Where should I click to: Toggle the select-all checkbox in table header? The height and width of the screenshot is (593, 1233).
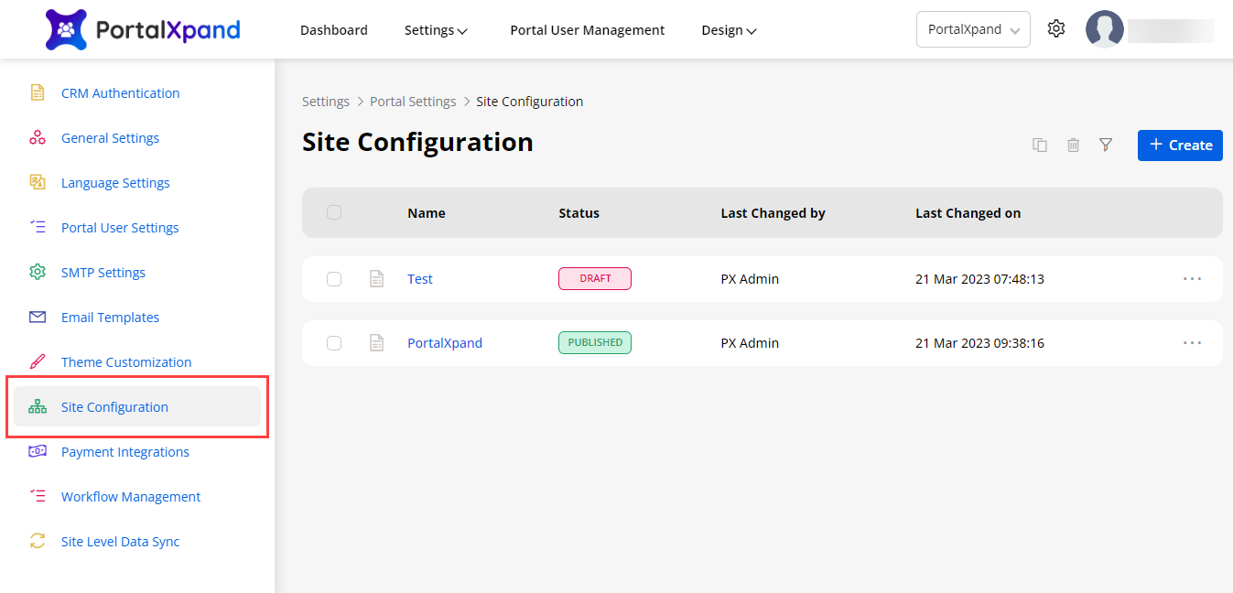pos(334,213)
